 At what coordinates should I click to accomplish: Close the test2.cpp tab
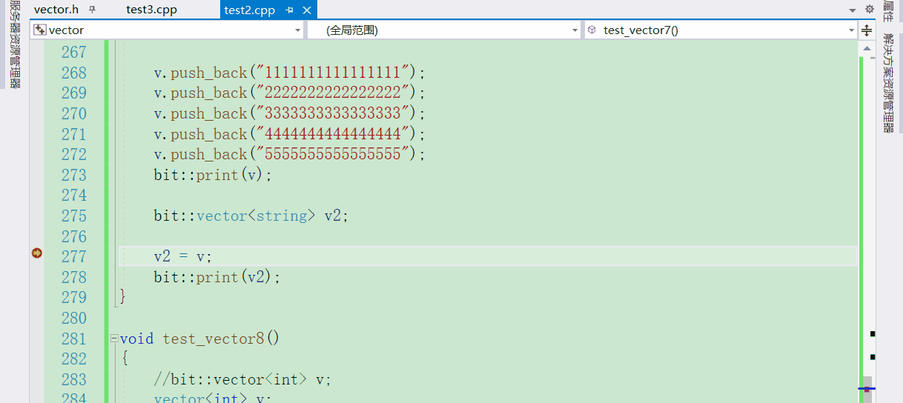click(x=307, y=10)
